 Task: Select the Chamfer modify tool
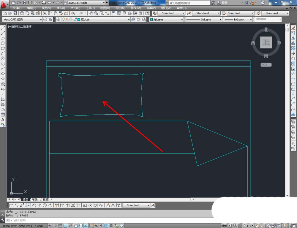(x=293, y=99)
